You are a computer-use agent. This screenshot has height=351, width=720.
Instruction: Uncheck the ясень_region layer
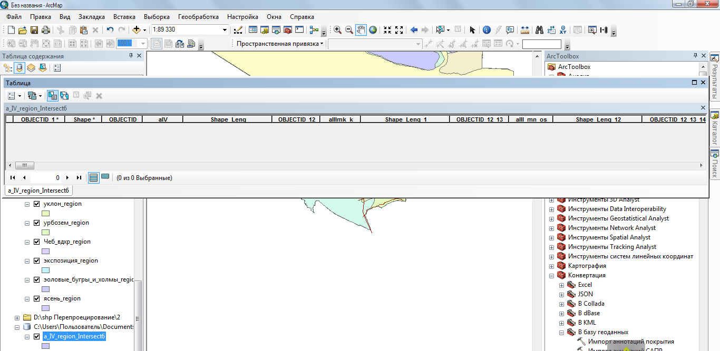click(36, 298)
